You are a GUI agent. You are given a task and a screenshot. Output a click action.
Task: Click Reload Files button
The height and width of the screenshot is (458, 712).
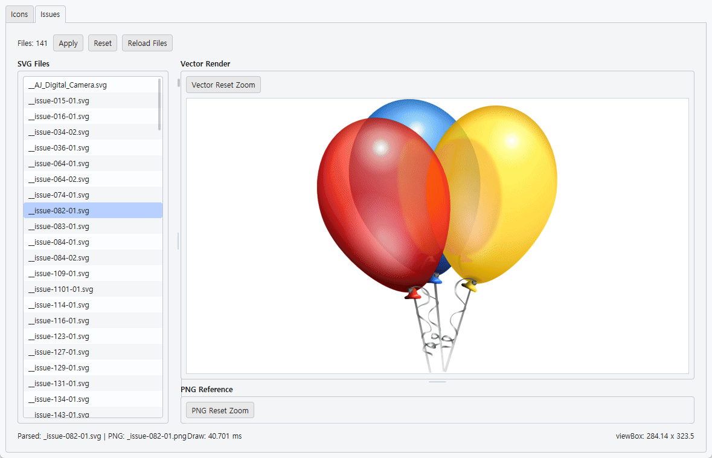[147, 43]
